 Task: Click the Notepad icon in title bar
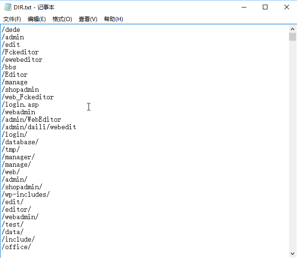coord(7,7)
